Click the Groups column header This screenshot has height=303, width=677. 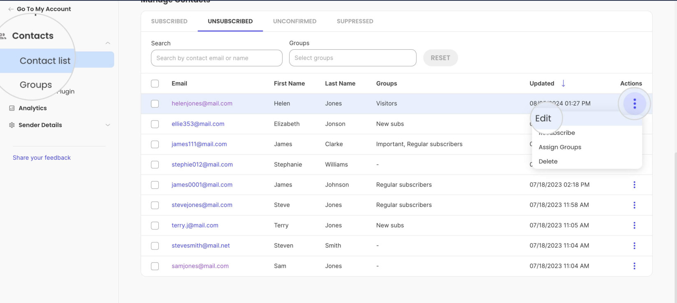tap(387, 83)
